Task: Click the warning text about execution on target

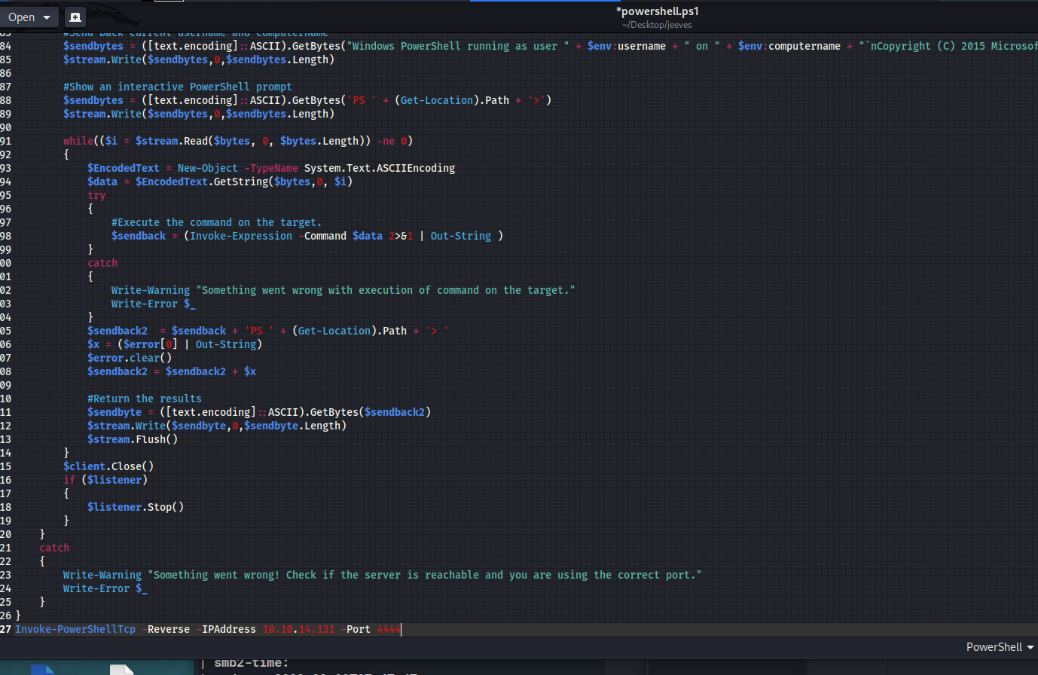Action: [386, 290]
